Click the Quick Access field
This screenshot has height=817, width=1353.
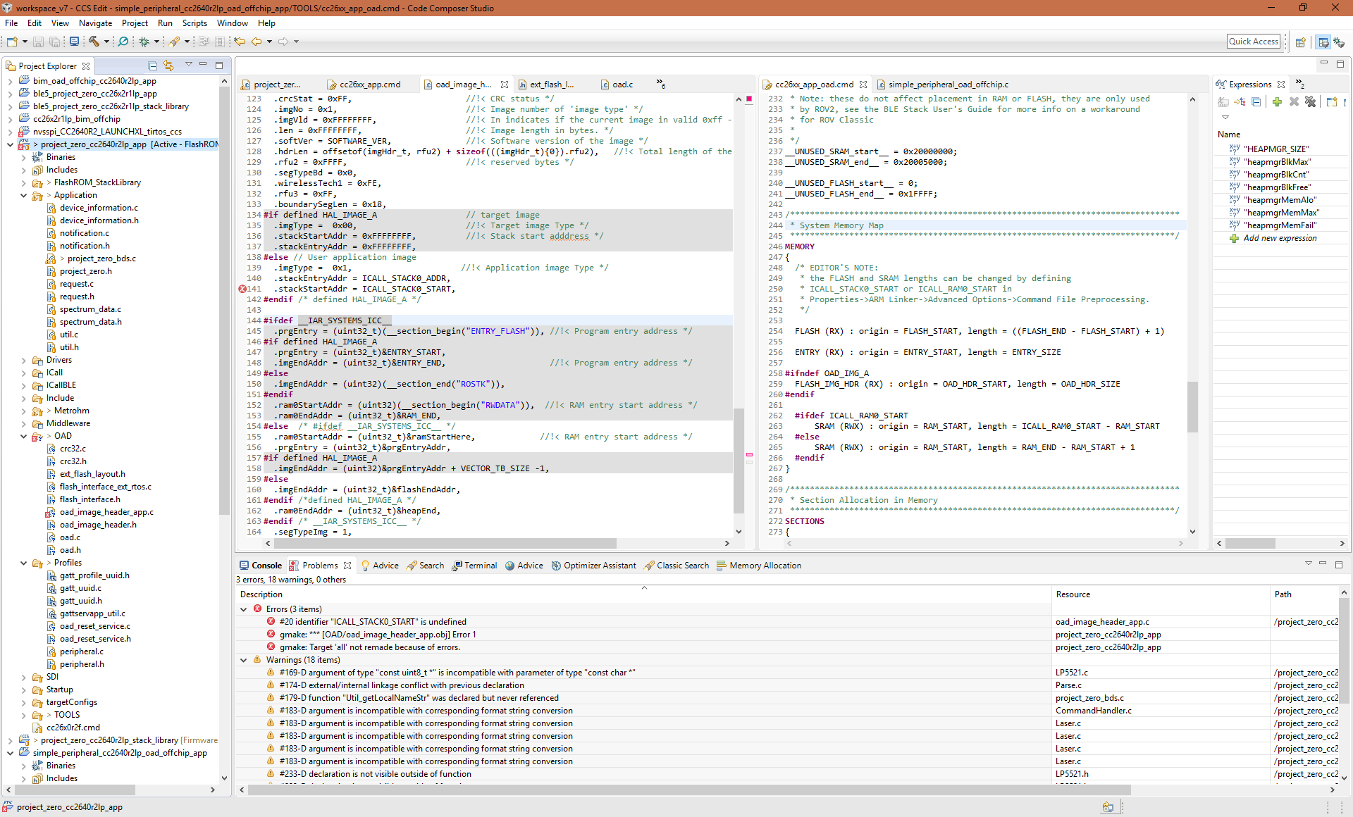(x=1253, y=42)
